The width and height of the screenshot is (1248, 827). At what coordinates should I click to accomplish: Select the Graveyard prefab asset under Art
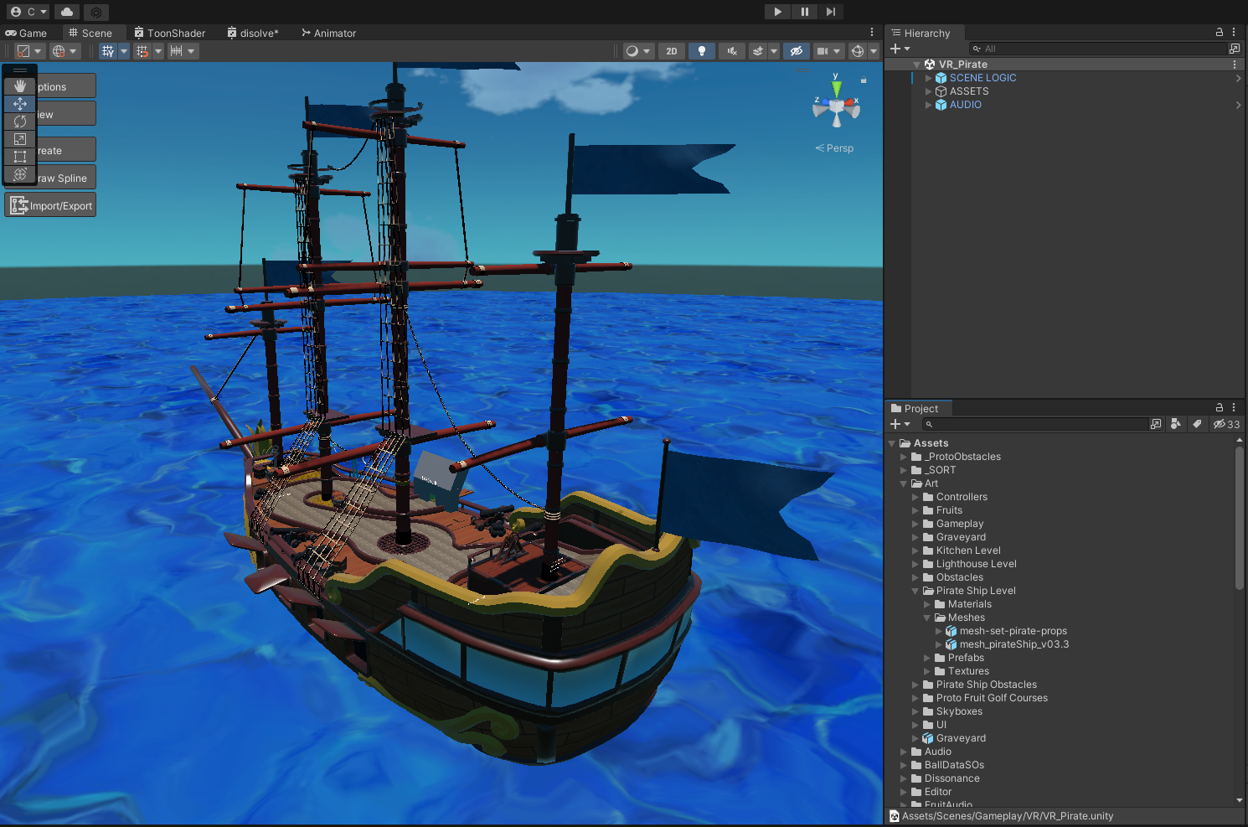(961, 738)
